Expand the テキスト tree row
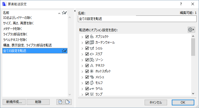This screenshot has height=108, width=199. coord(82,66)
